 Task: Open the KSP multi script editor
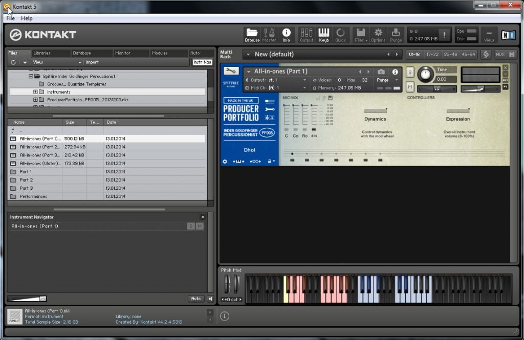486,54
